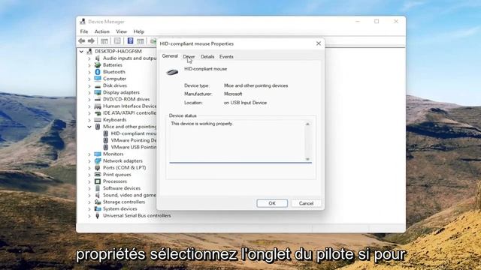Select HID-compliant mouse in the device tree
The image size is (481, 270).
pos(134,133)
